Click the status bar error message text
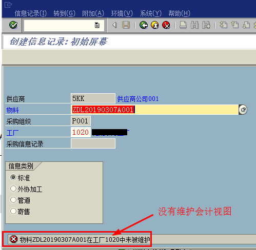The width and height of the screenshot is (256, 250). point(85,240)
